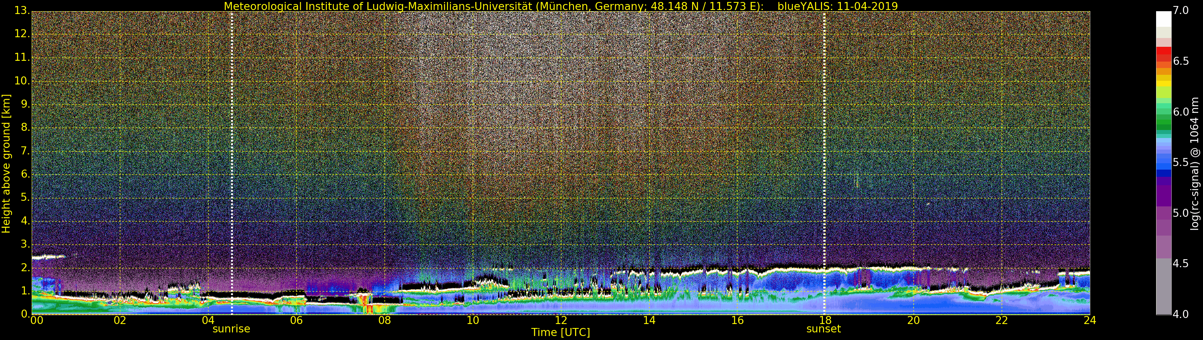
Task: Click the "Time [UTC]" axis label
Action: pyautogui.click(x=561, y=332)
